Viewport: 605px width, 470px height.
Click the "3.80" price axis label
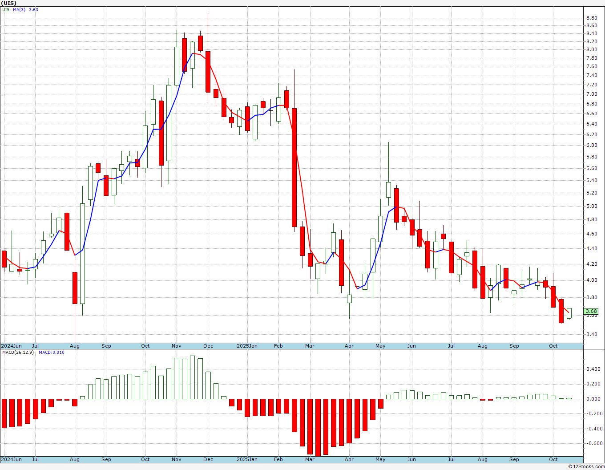coord(592,297)
